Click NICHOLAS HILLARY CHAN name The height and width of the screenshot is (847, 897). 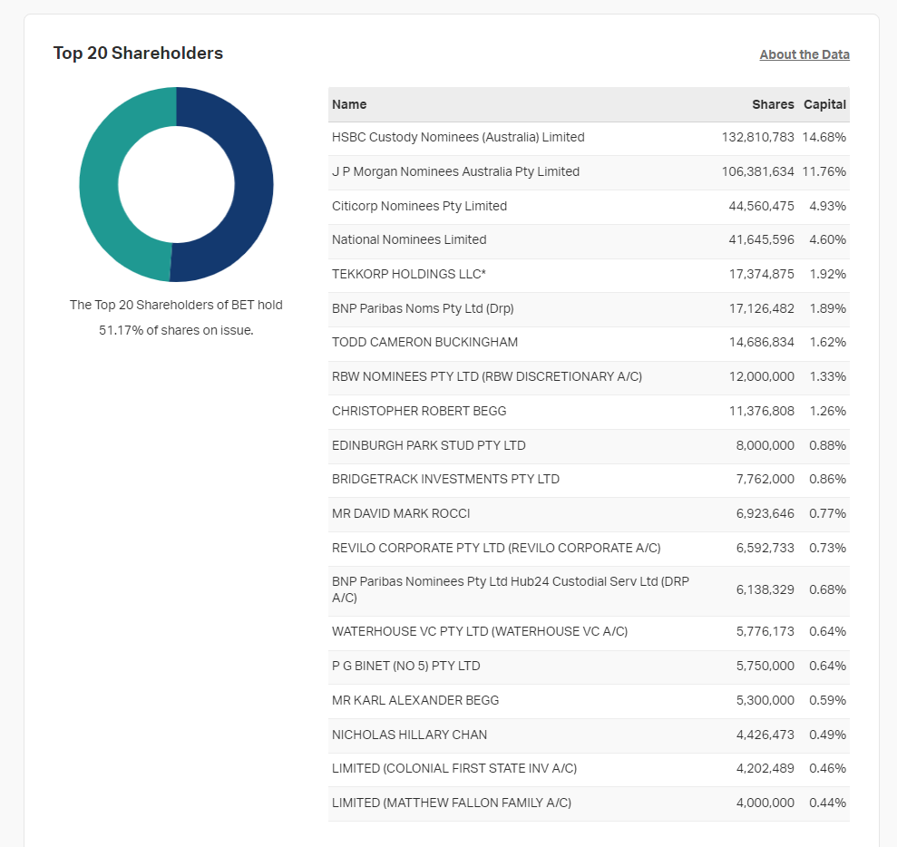(x=409, y=735)
